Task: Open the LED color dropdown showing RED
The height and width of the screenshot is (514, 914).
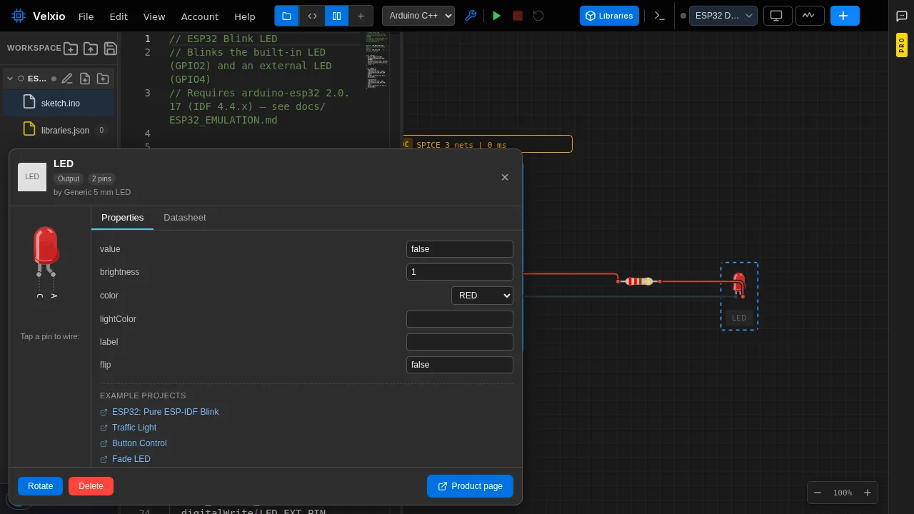Action: tap(482, 296)
